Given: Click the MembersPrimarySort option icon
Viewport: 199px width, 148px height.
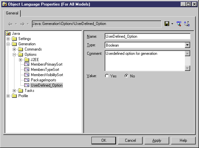Looking at the screenshot, I should pyautogui.click(x=27, y=64).
